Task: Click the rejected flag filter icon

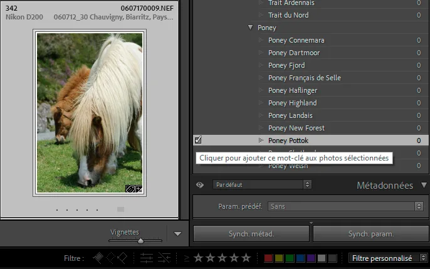Action: click(x=122, y=258)
